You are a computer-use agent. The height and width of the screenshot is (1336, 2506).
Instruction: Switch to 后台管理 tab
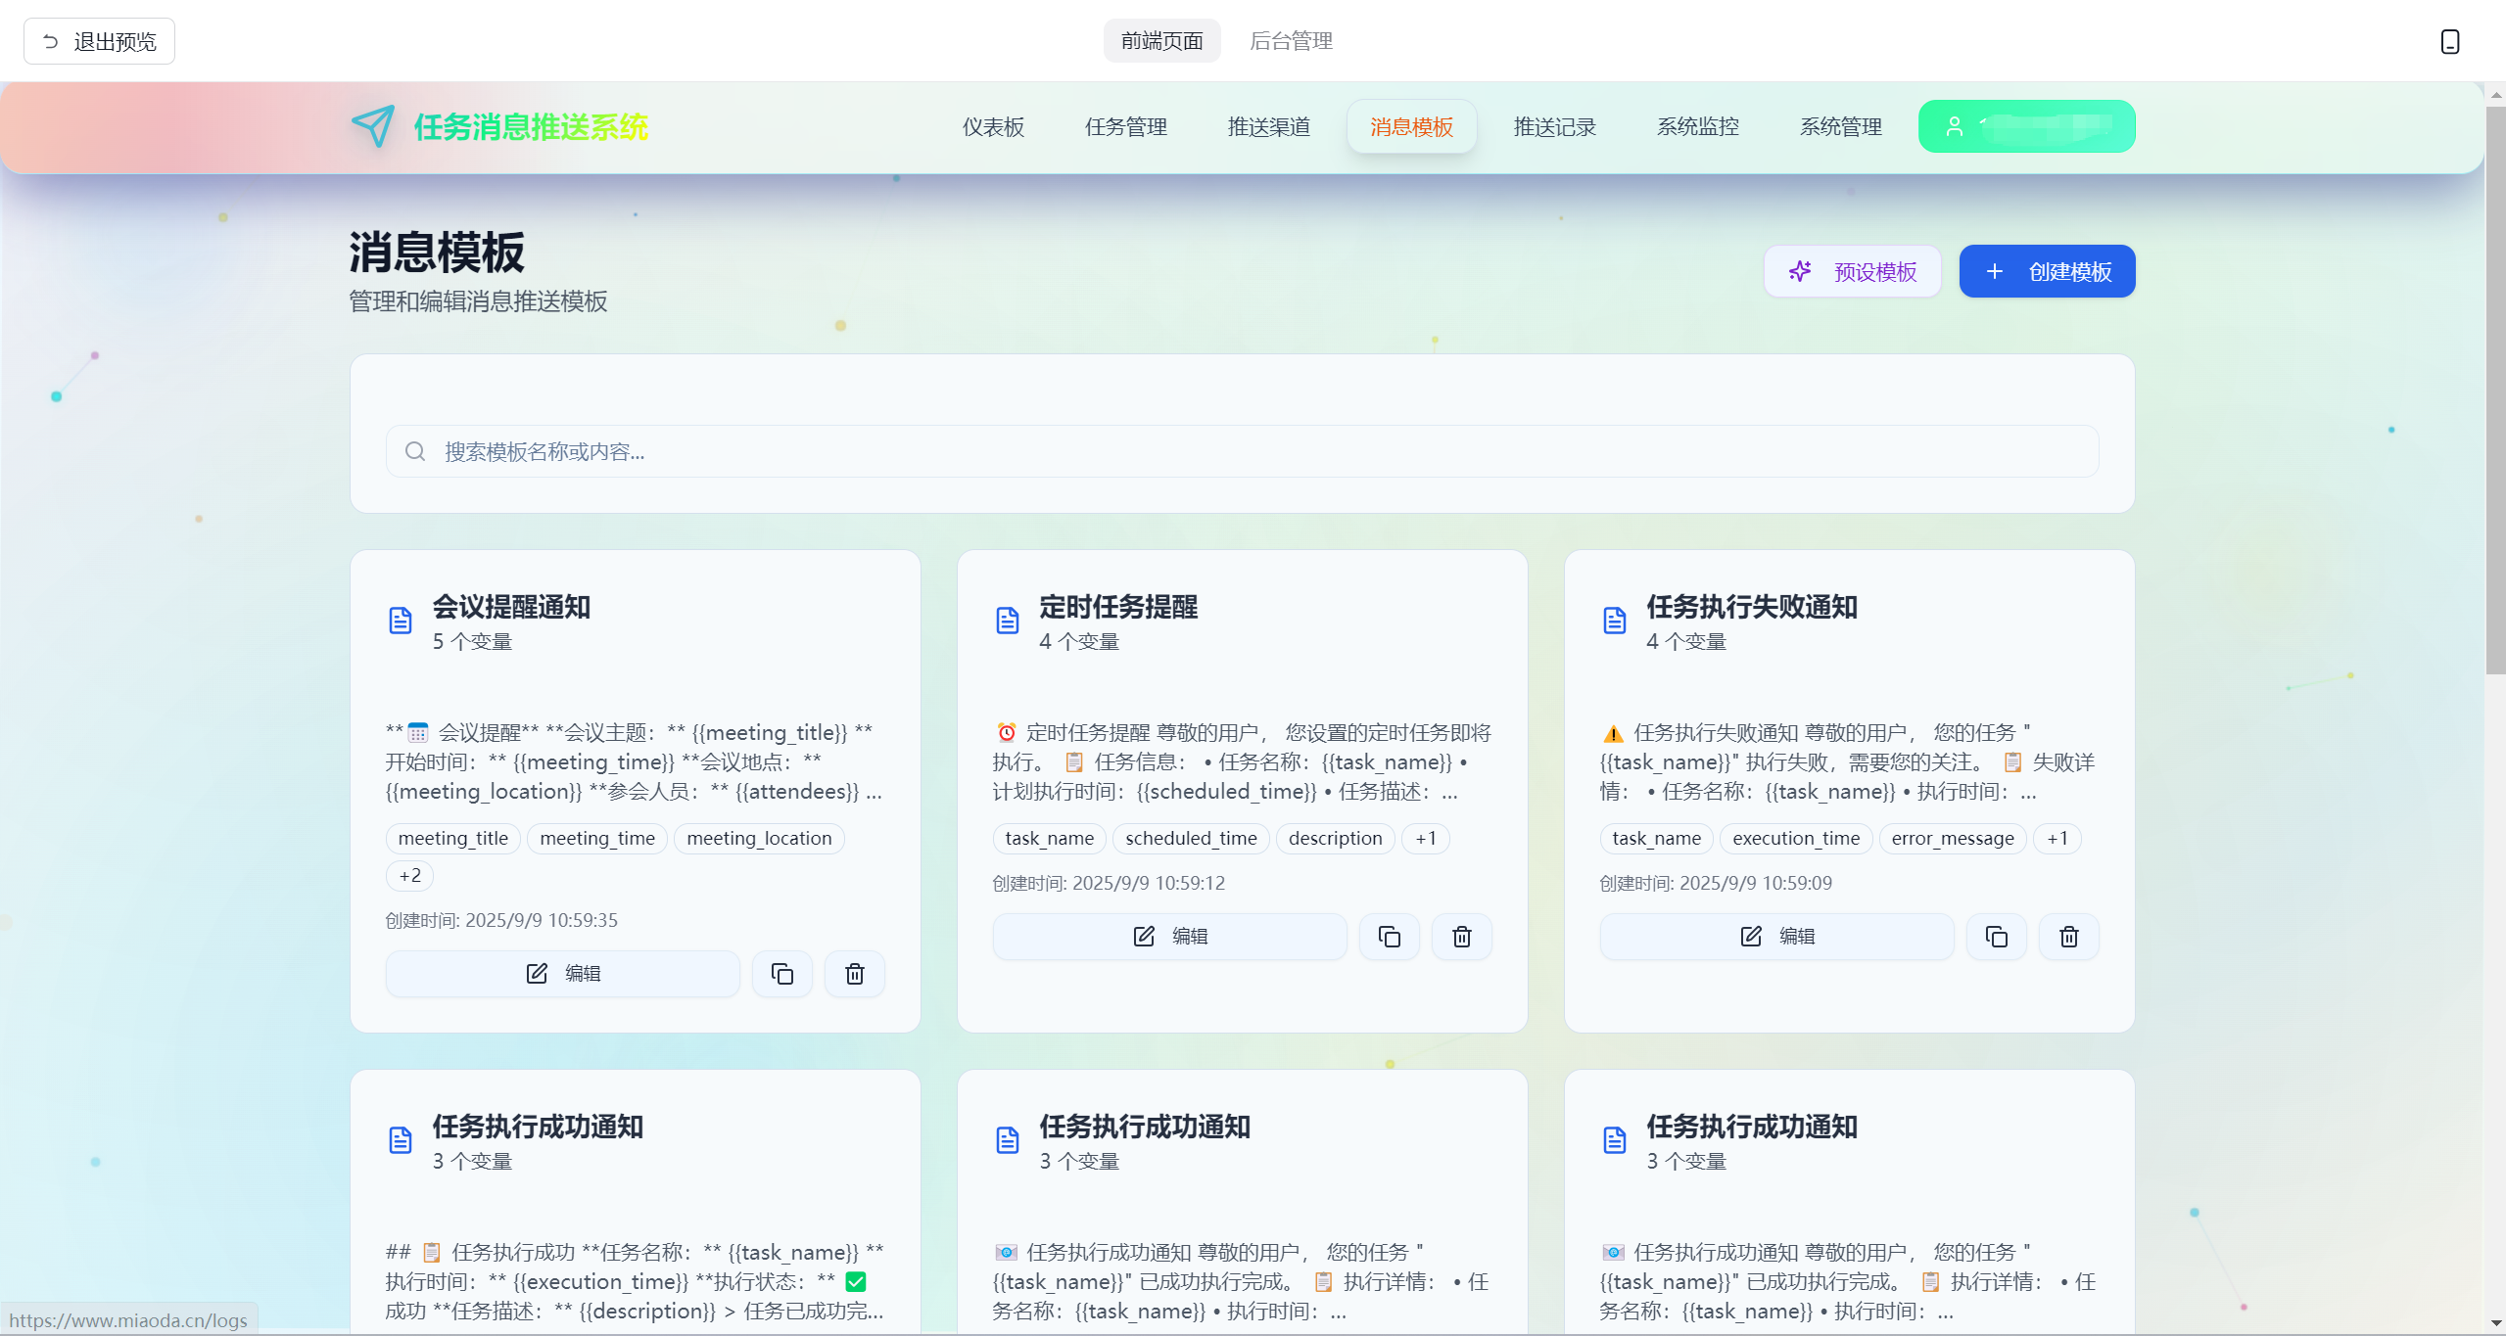1291,41
